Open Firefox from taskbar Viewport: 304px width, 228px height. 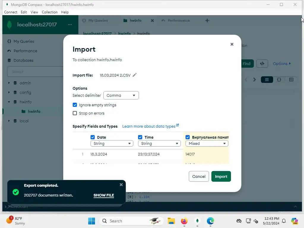(x=184, y=221)
